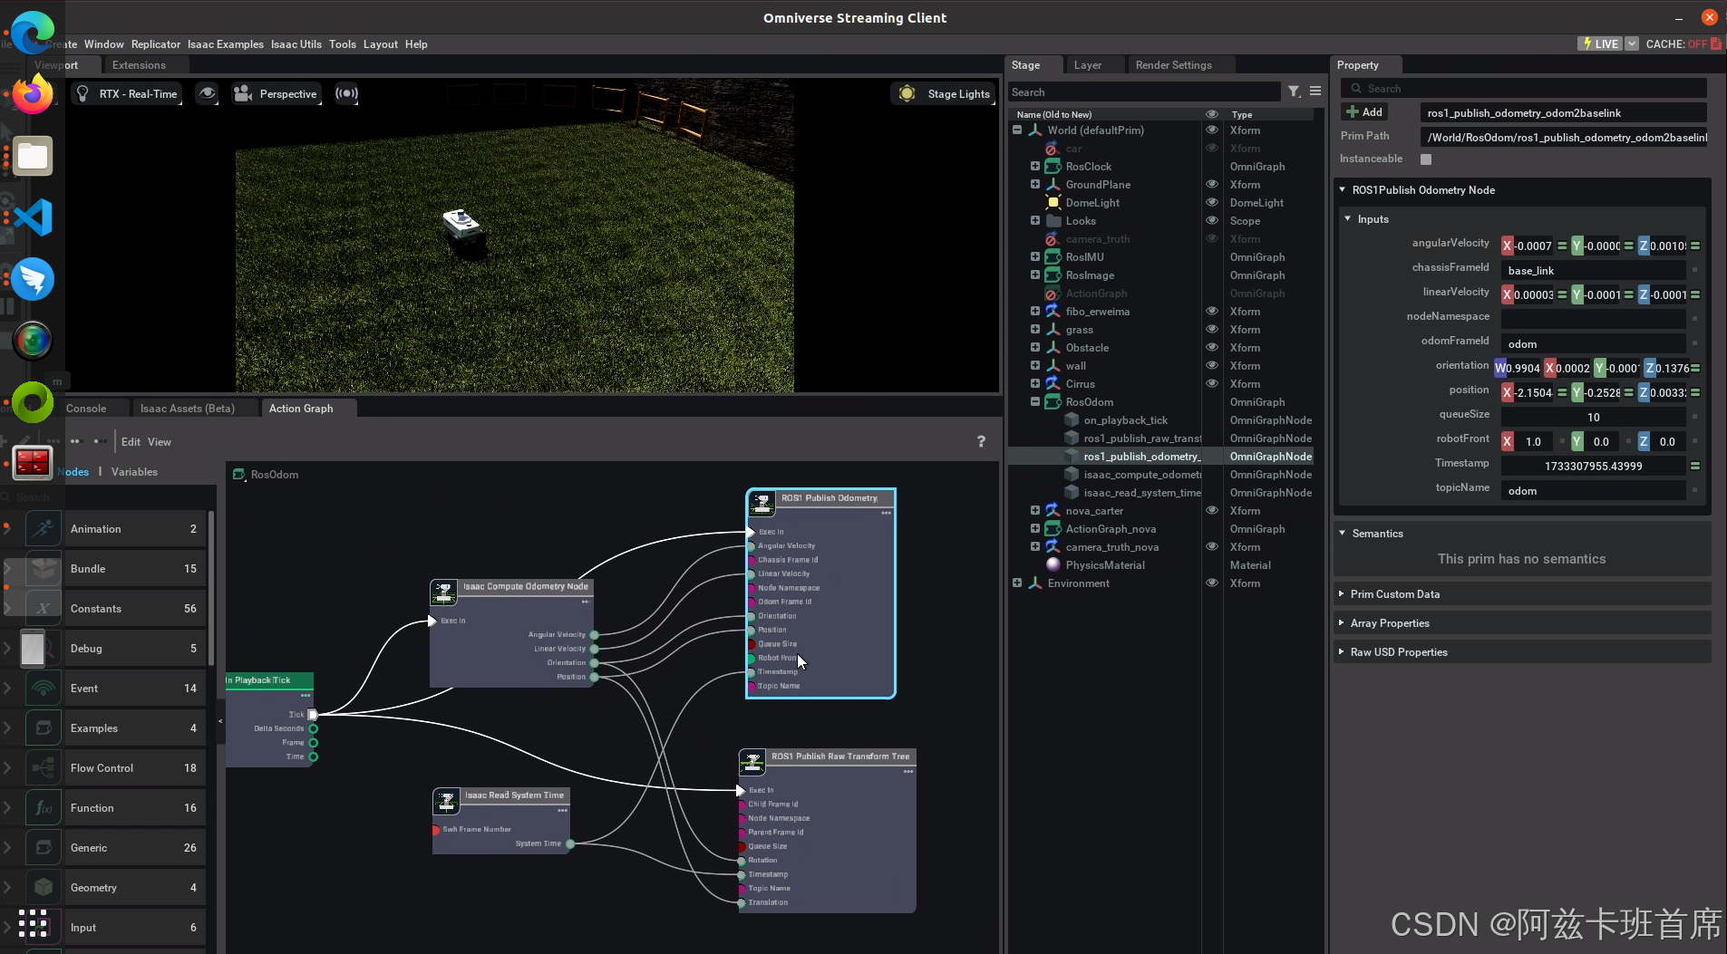Click the Stage Lights button
Viewport: 1727px width, 954px height.
pos(946,93)
